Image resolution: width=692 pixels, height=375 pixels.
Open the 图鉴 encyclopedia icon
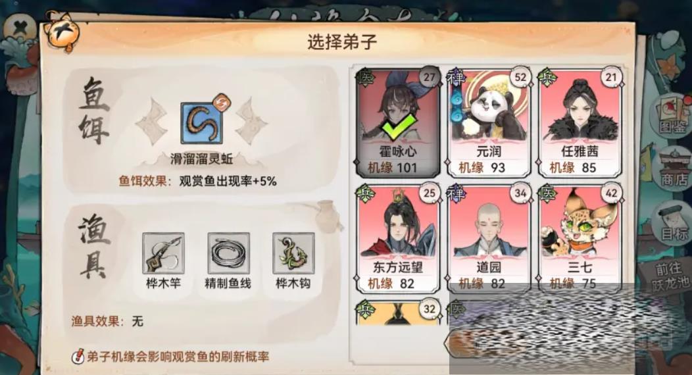[x=671, y=115]
